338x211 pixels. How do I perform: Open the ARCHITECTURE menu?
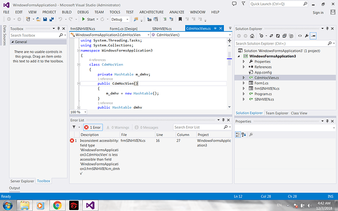coord(151,11)
